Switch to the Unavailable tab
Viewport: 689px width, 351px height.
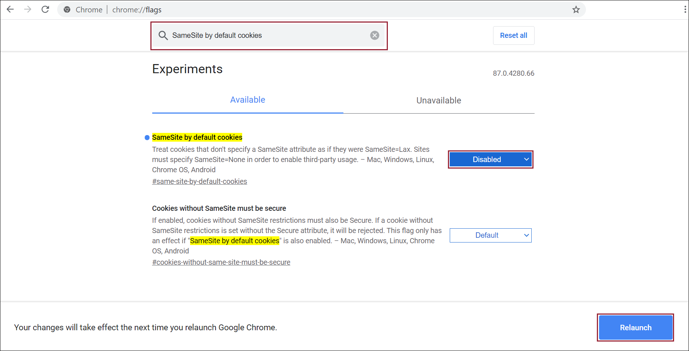tap(438, 100)
